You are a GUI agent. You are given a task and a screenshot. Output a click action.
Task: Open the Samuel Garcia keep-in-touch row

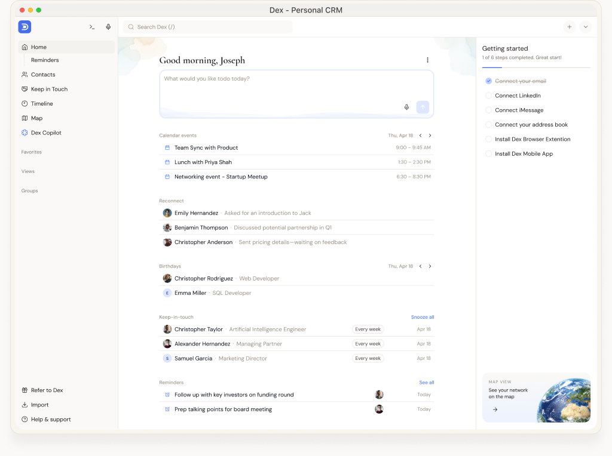296,358
